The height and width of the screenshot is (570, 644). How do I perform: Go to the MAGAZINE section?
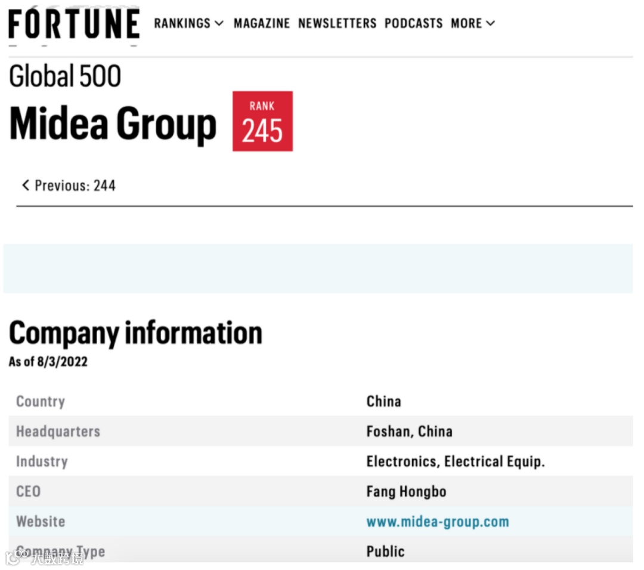click(261, 23)
